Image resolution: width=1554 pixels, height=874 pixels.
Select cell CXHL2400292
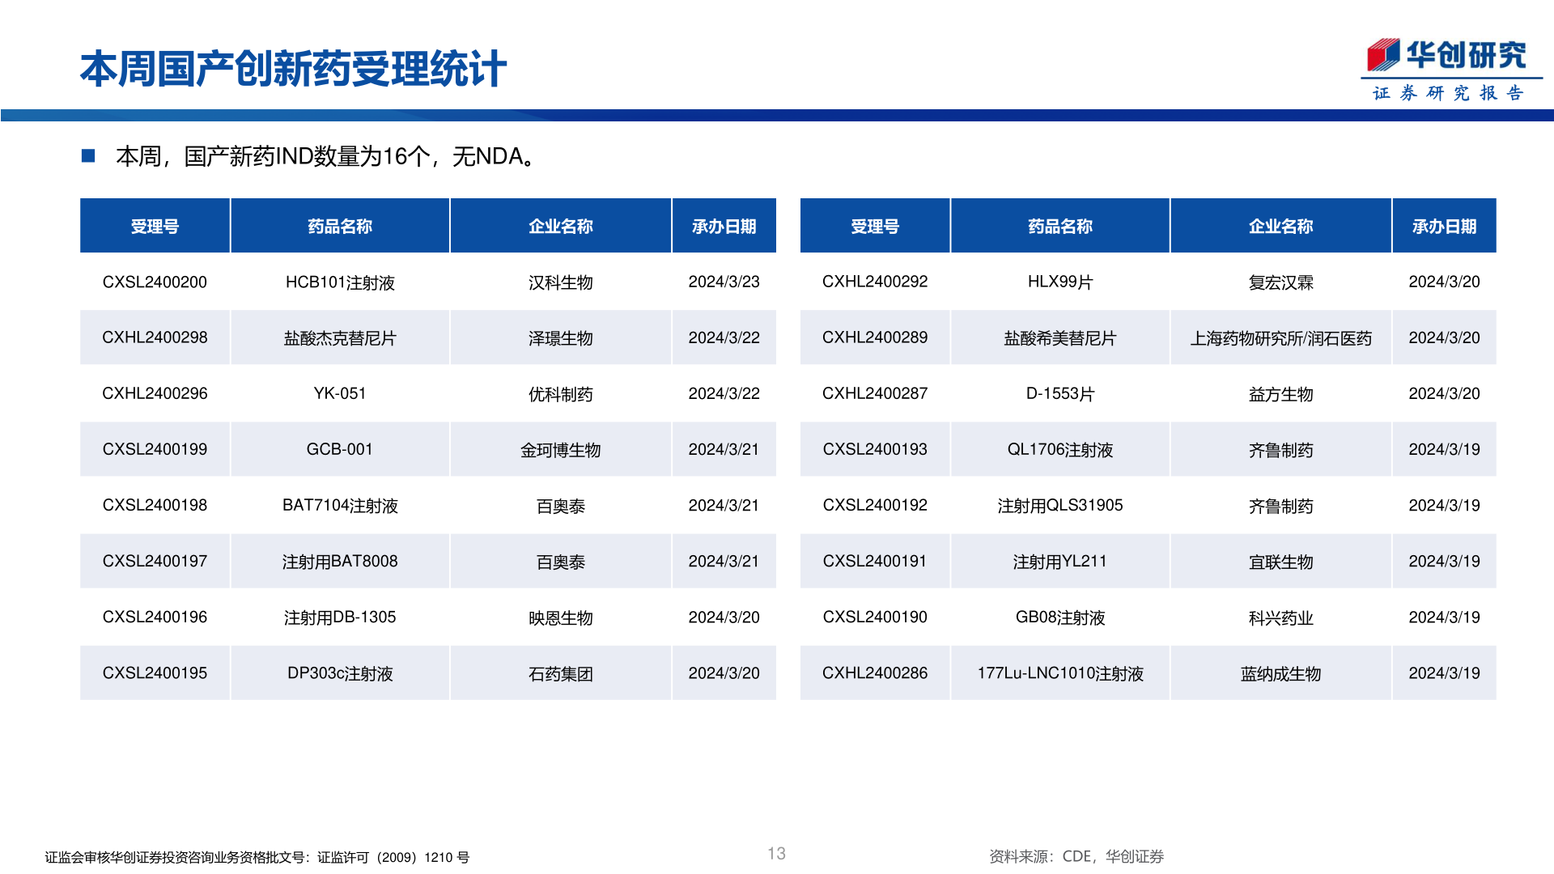pos(875,282)
